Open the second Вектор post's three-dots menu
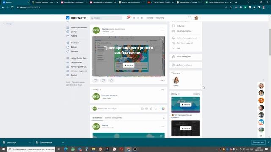Viewport: 271px width, 152px height. (x=163, y=127)
